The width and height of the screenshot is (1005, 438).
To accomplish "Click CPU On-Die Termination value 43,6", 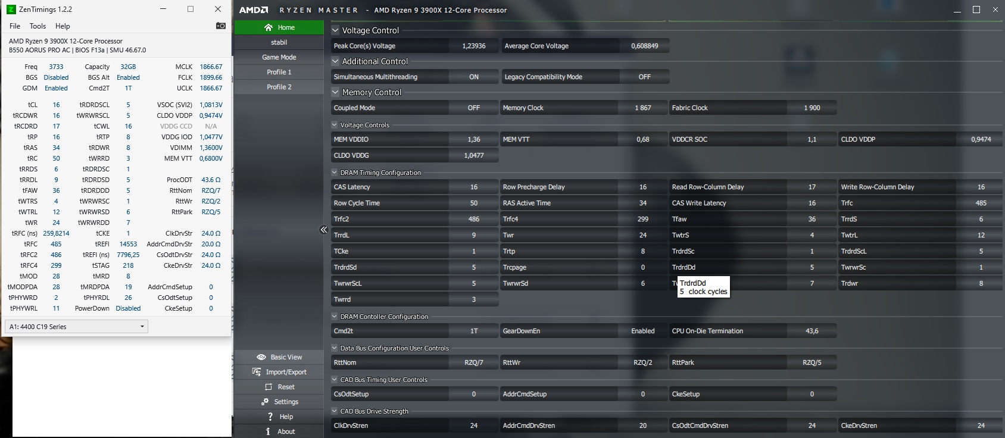I will coord(812,331).
